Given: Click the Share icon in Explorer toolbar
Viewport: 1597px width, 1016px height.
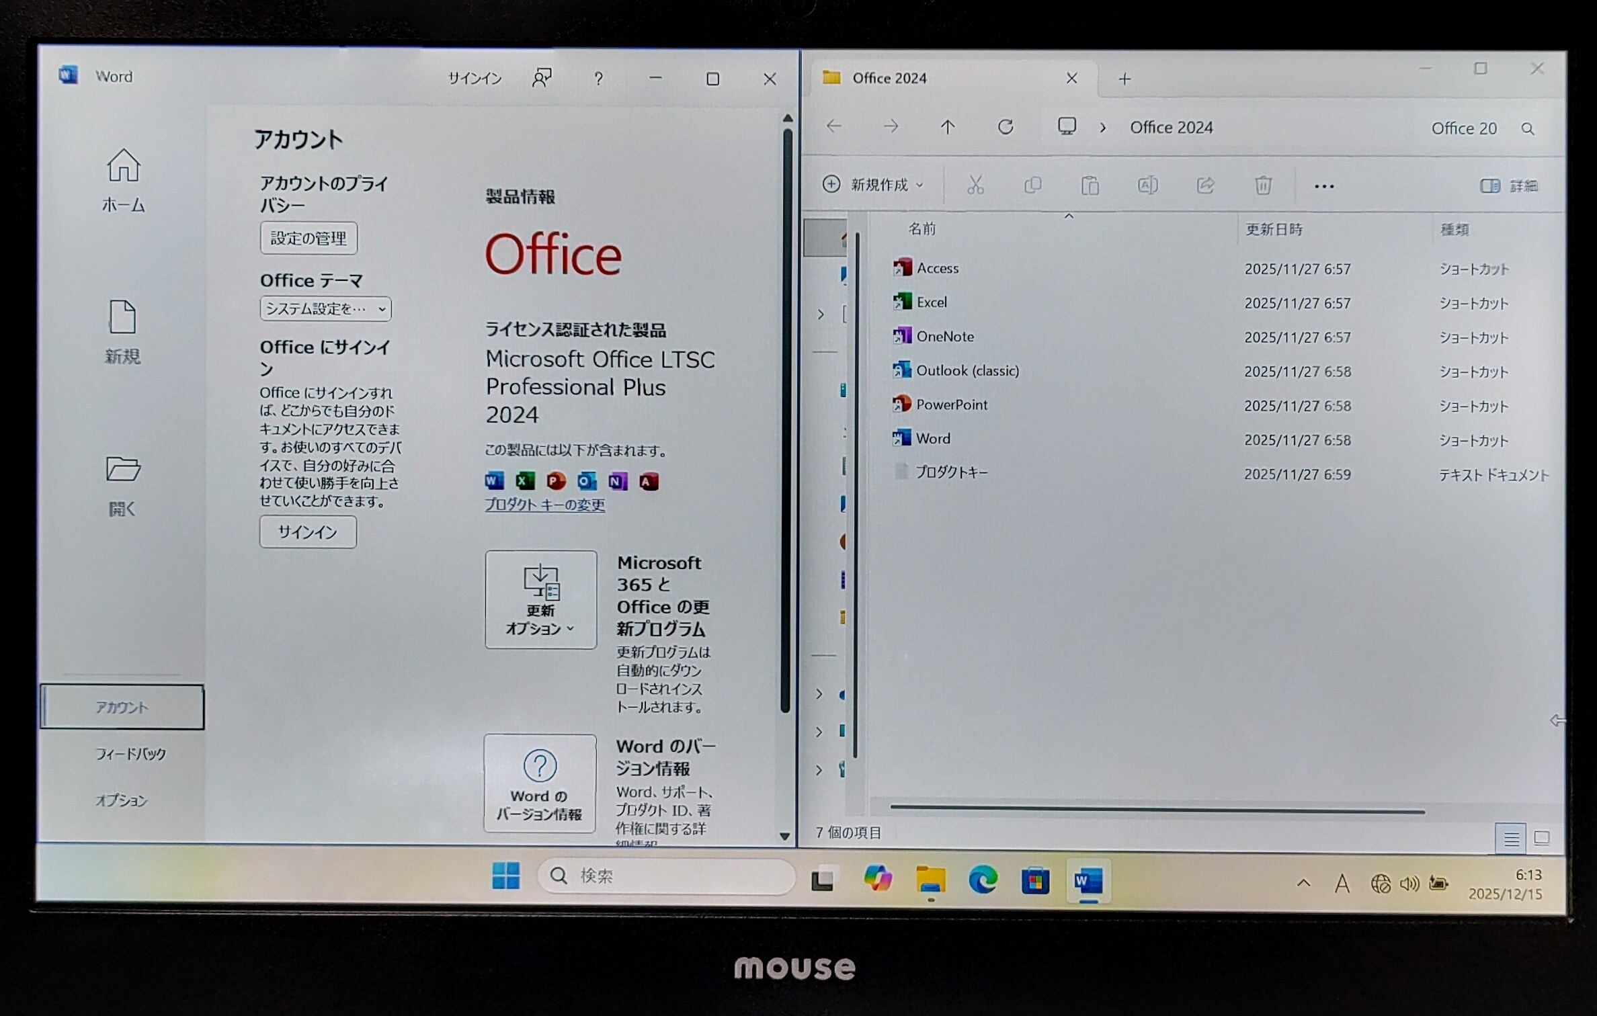Looking at the screenshot, I should [x=1205, y=185].
